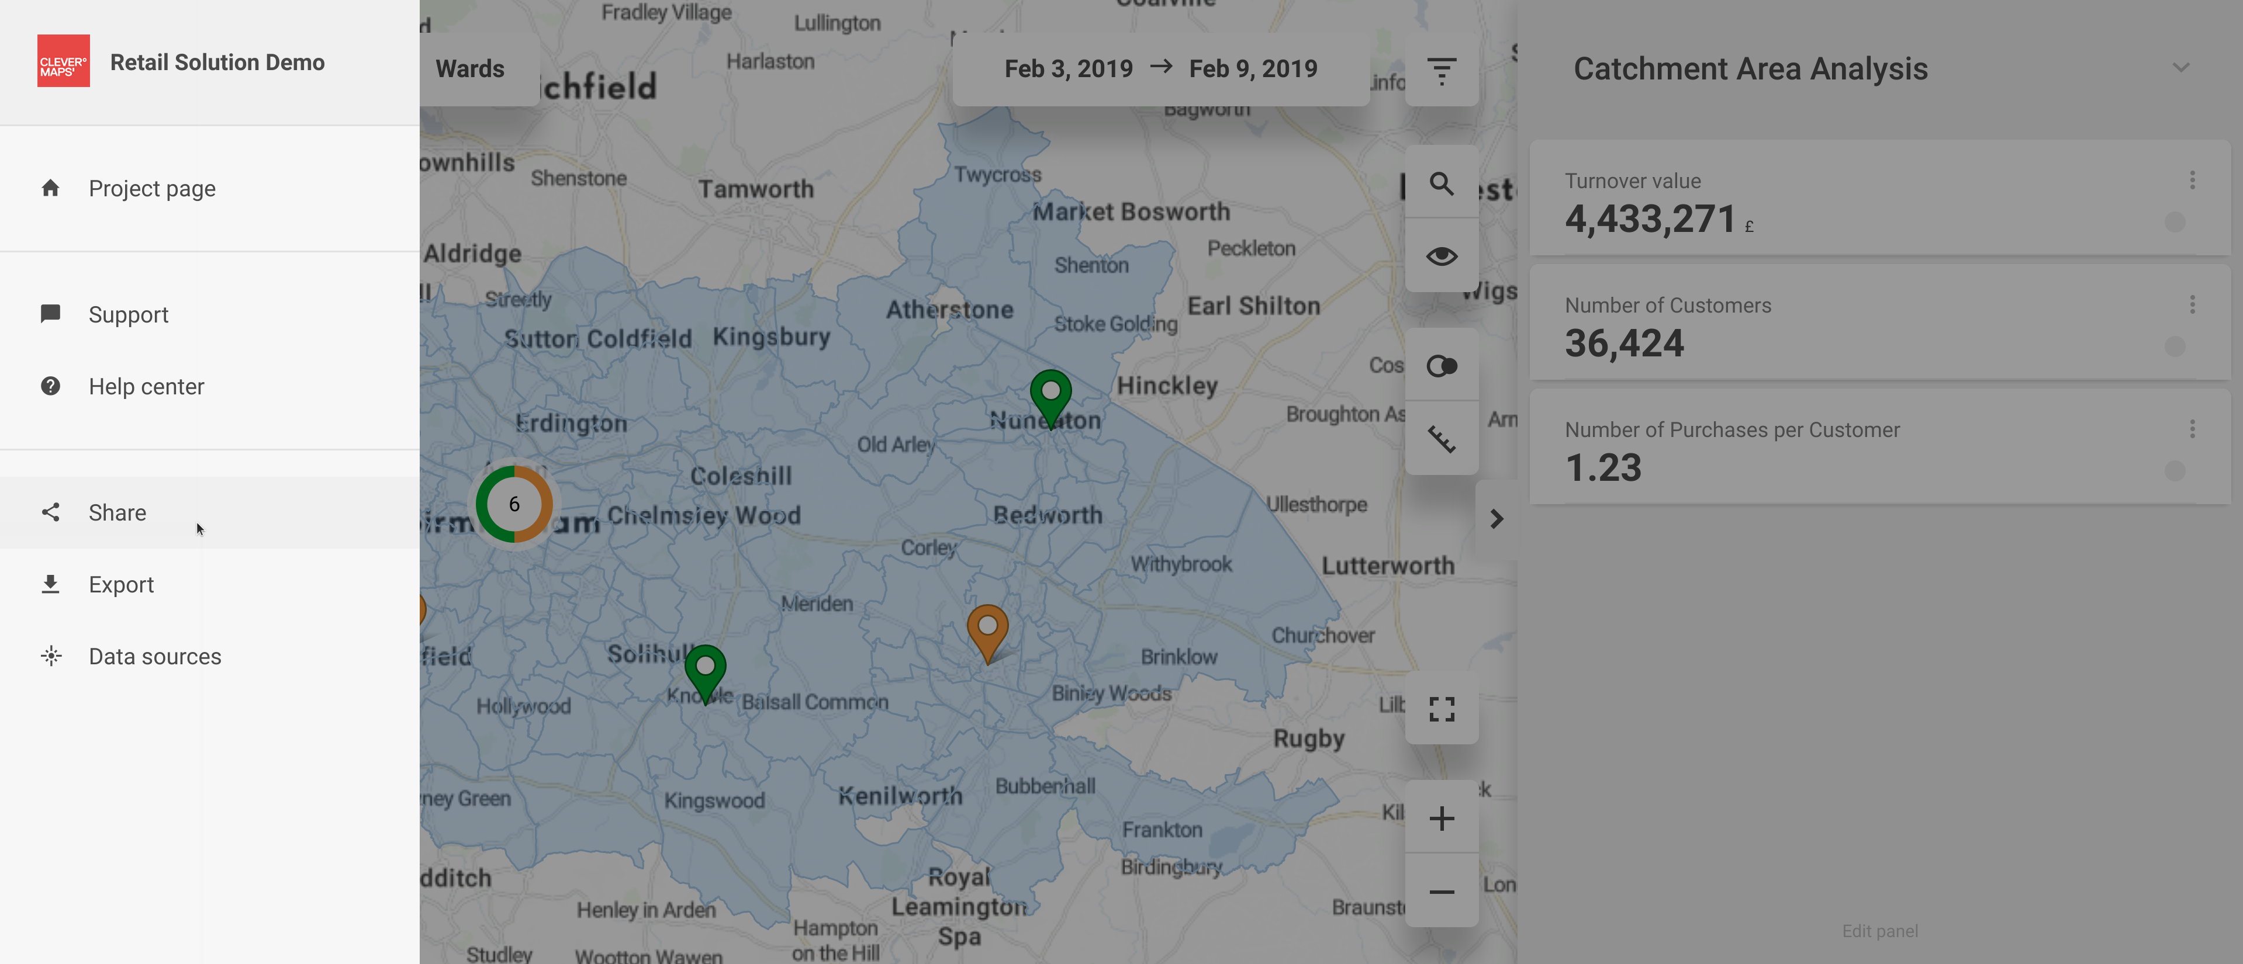Open the Wards granularity selector

click(470, 69)
